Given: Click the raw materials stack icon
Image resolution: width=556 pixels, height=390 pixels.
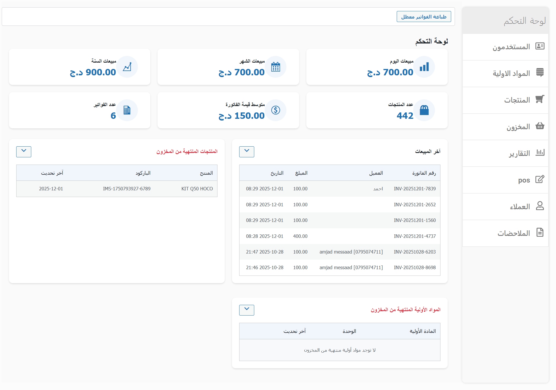Looking at the screenshot, I should [x=540, y=72].
